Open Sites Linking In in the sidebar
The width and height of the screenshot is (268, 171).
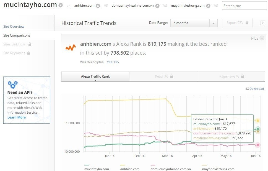click(x=15, y=44)
